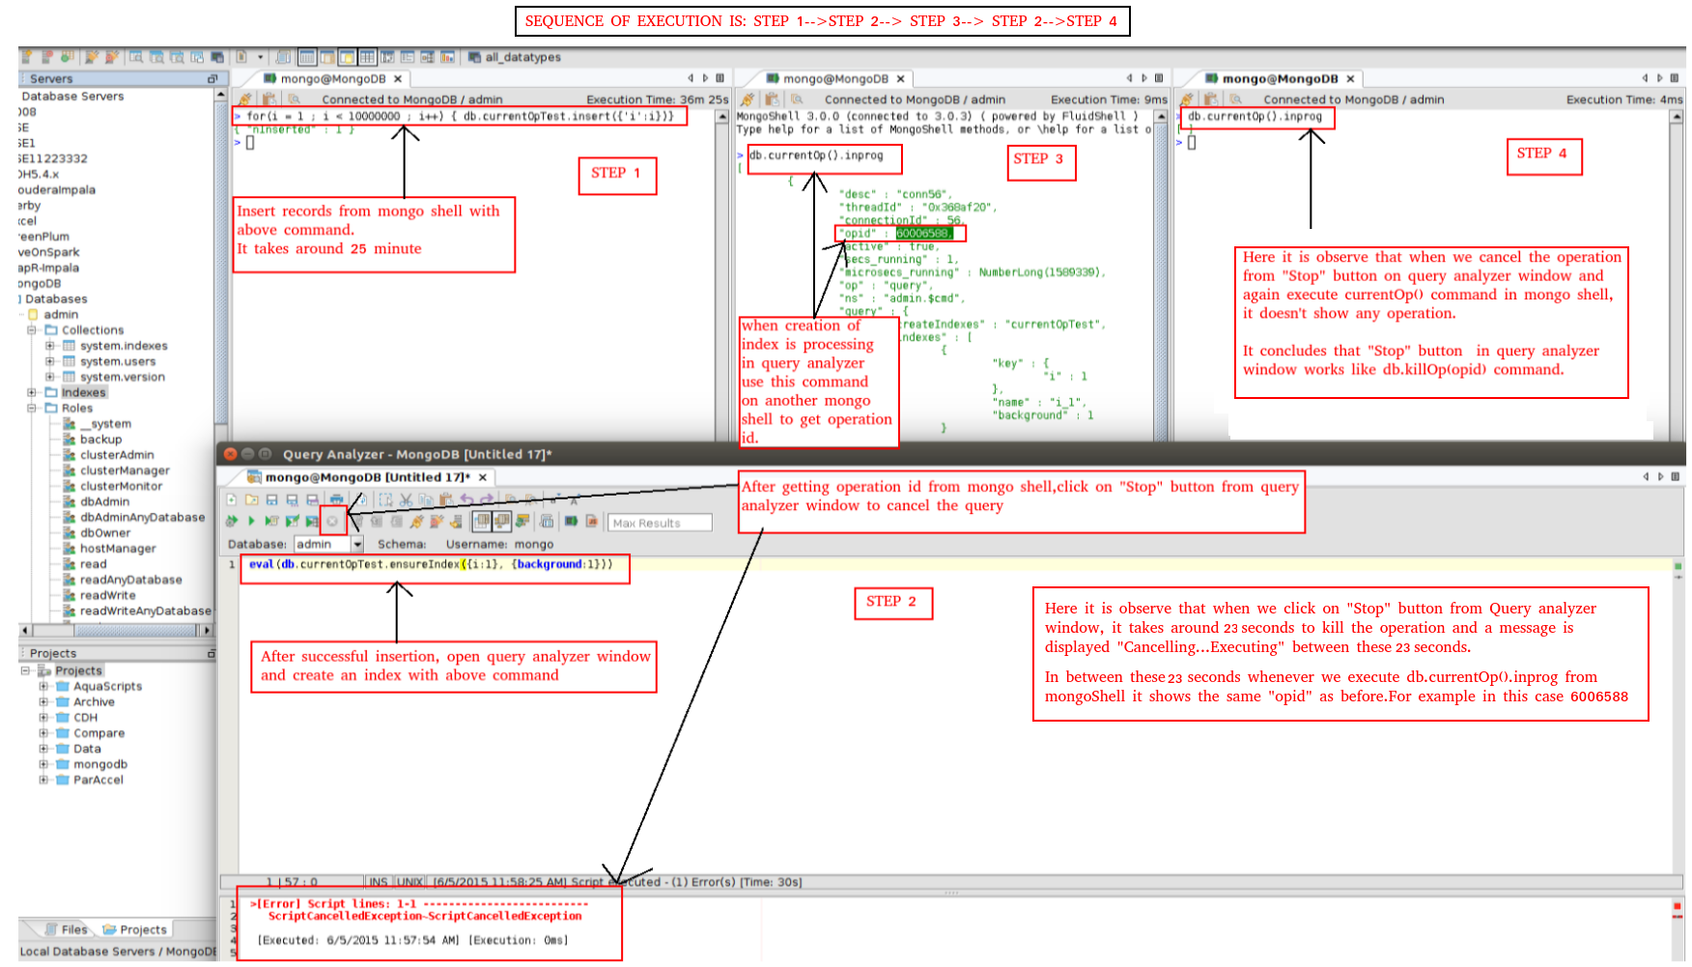1692x967 pixels.
Task: Click the reconnect icon in first mongo shell
Action: click(245, 99)
